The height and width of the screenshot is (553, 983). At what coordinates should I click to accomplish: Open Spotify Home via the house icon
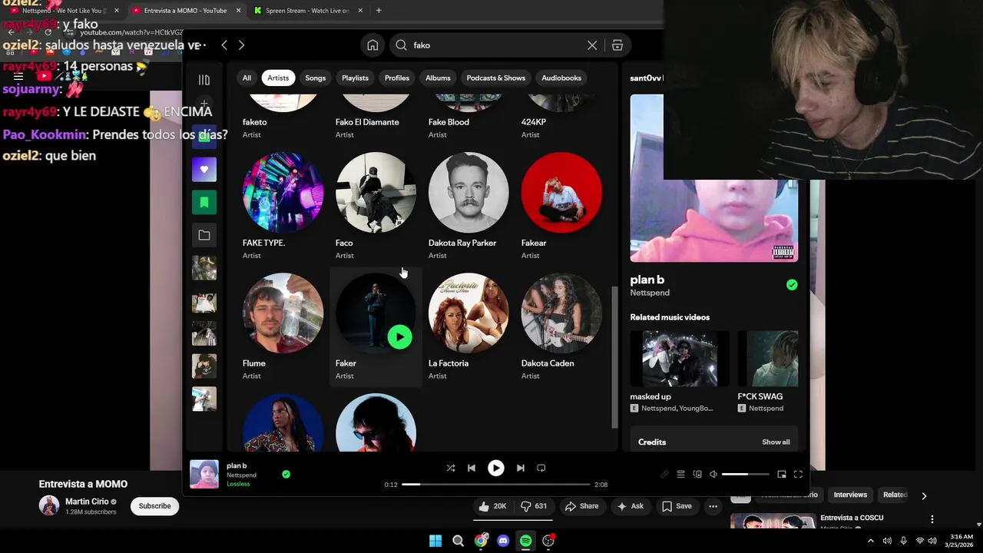tap(372, 45)
